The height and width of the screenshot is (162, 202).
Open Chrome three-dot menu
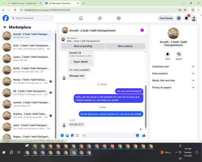coord(198,10)
